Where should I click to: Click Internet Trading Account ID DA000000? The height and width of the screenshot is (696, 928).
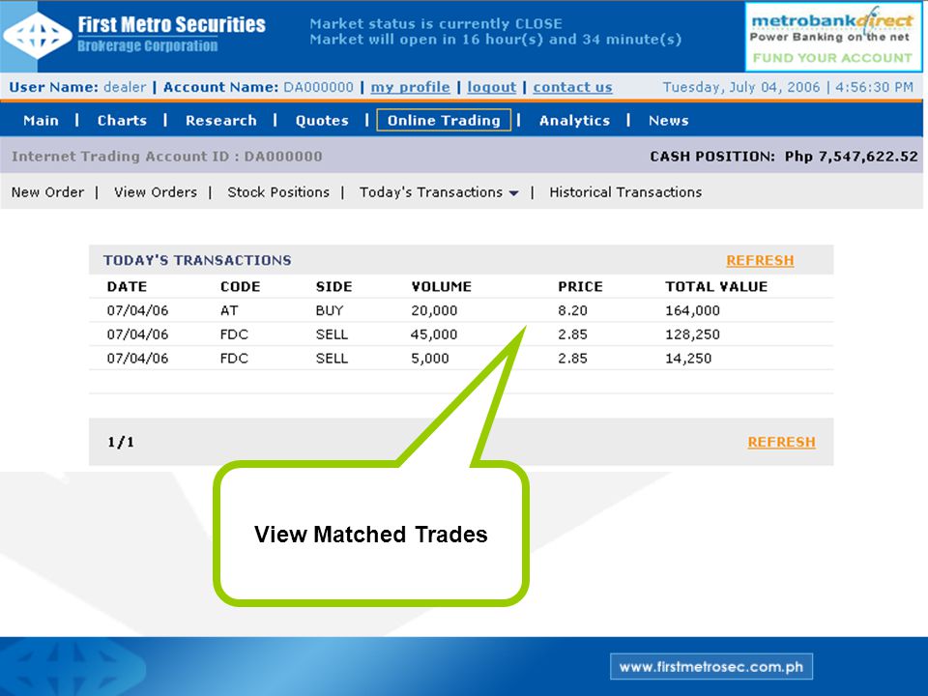(167, 157)
